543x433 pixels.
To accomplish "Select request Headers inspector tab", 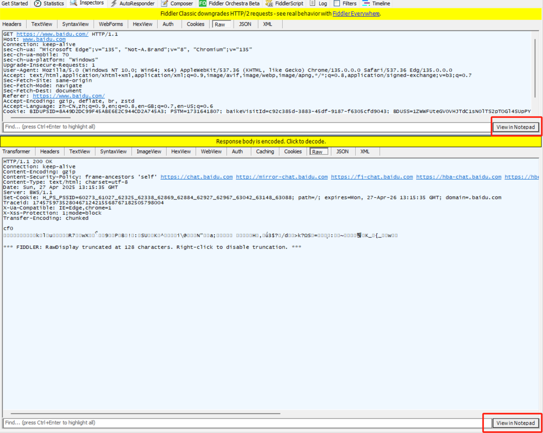I will coord(12,24).
